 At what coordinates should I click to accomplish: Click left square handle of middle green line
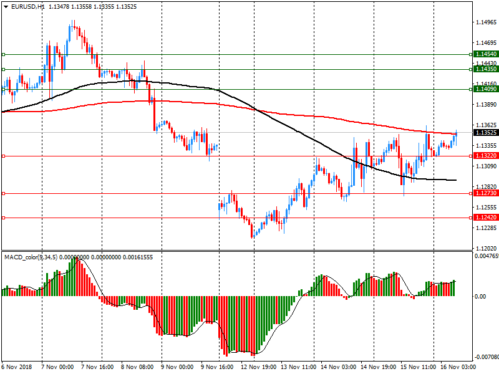[3, 69]
